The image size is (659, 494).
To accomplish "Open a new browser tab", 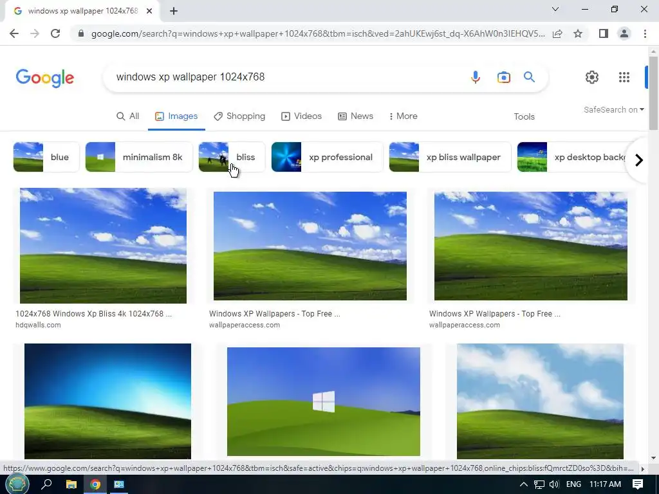I will [174, 11].
